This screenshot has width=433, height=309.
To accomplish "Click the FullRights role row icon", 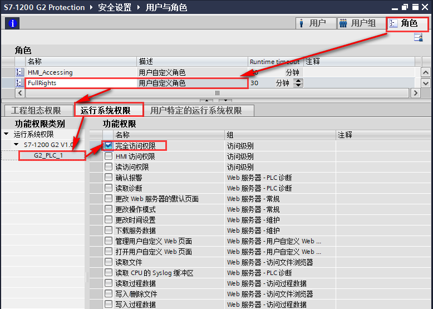I will coord(19,83).
